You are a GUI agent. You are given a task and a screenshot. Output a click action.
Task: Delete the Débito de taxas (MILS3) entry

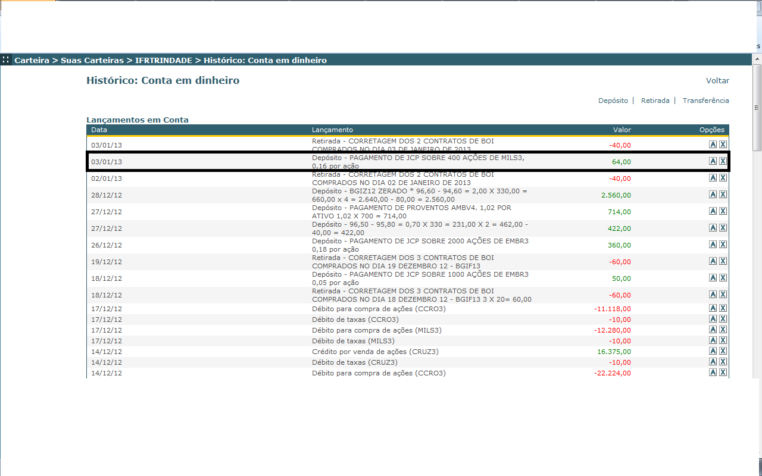(723, 340)
